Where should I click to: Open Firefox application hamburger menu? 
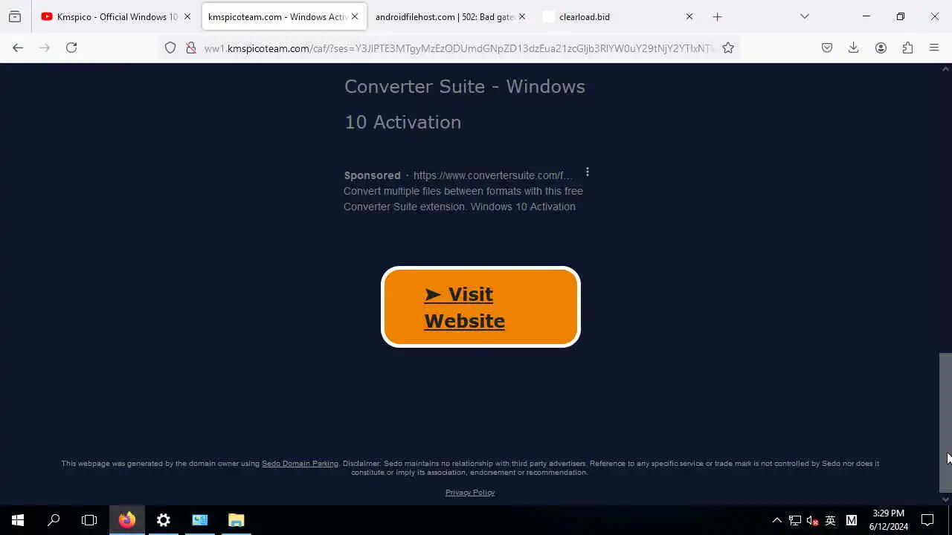point(934,48)
